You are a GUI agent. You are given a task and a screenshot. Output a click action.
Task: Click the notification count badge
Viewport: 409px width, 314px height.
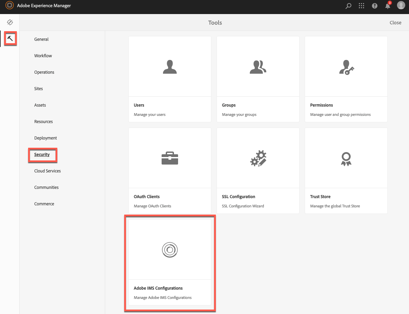390,3
